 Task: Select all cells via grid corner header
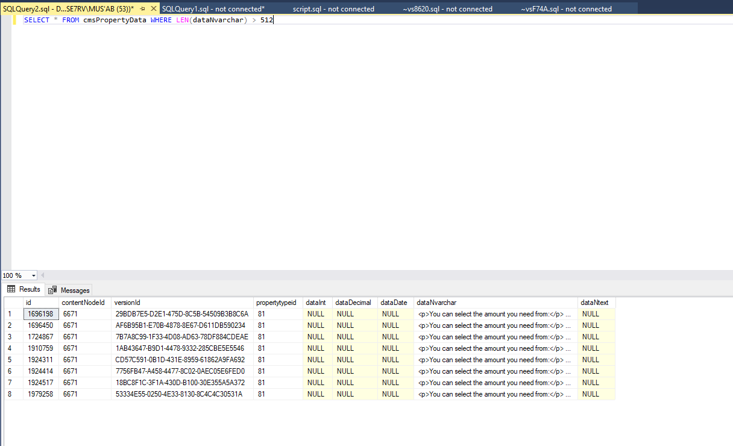13,303
